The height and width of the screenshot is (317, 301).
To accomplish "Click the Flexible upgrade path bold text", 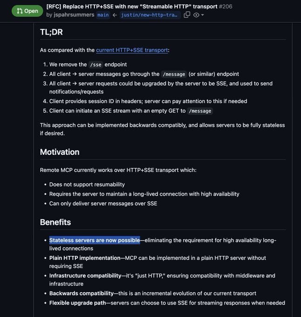I will coord(78,303).
